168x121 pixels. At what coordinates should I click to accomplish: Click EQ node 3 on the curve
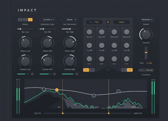point(94,95)
